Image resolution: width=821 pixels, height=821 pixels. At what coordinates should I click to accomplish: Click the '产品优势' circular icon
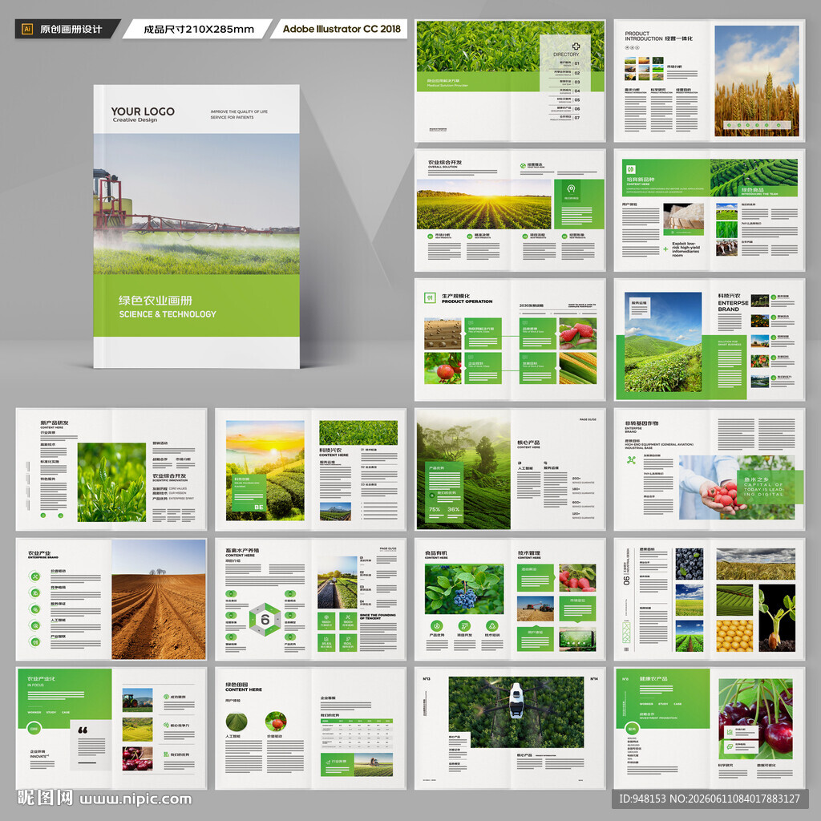click(437, 625)
